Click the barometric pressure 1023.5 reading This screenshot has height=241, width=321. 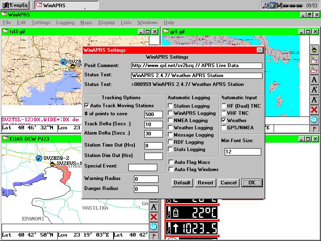point(192,228)
